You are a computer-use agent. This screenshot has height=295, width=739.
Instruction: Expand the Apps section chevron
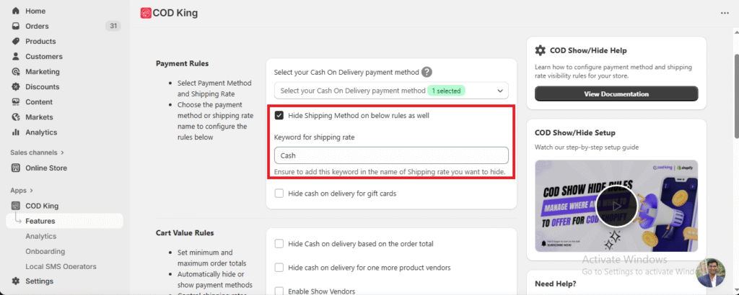pyautogui.click(x=32, y=191)
